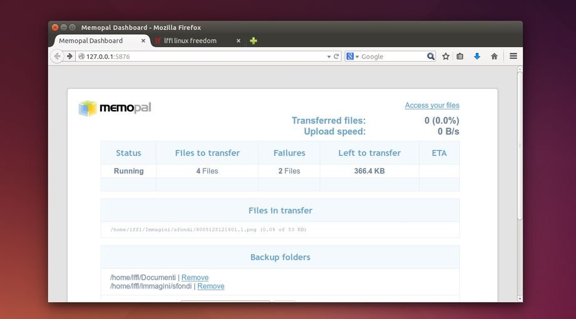Click the search magnifier icon
576x319 pixels.
tap(431, 56)
